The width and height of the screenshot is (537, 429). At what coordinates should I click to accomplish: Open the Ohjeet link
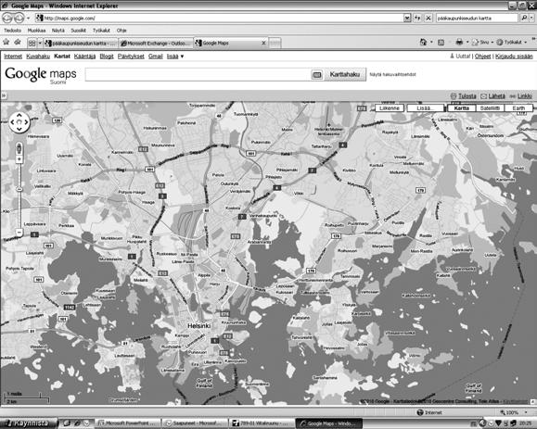483,57
